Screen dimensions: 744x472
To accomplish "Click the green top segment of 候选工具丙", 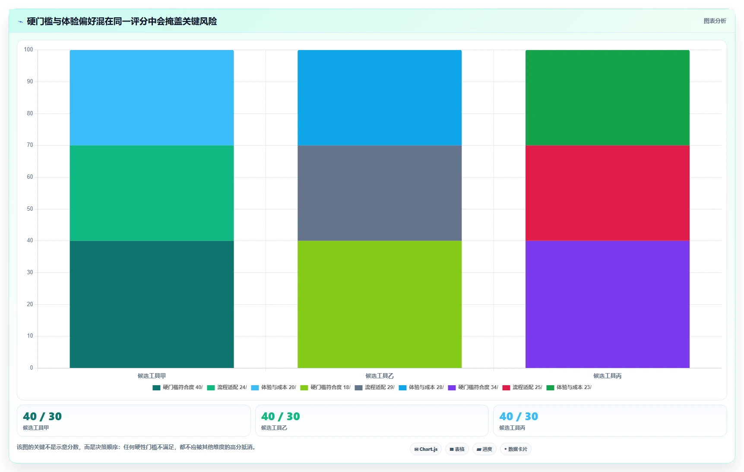I will click(x=608, y=98).
